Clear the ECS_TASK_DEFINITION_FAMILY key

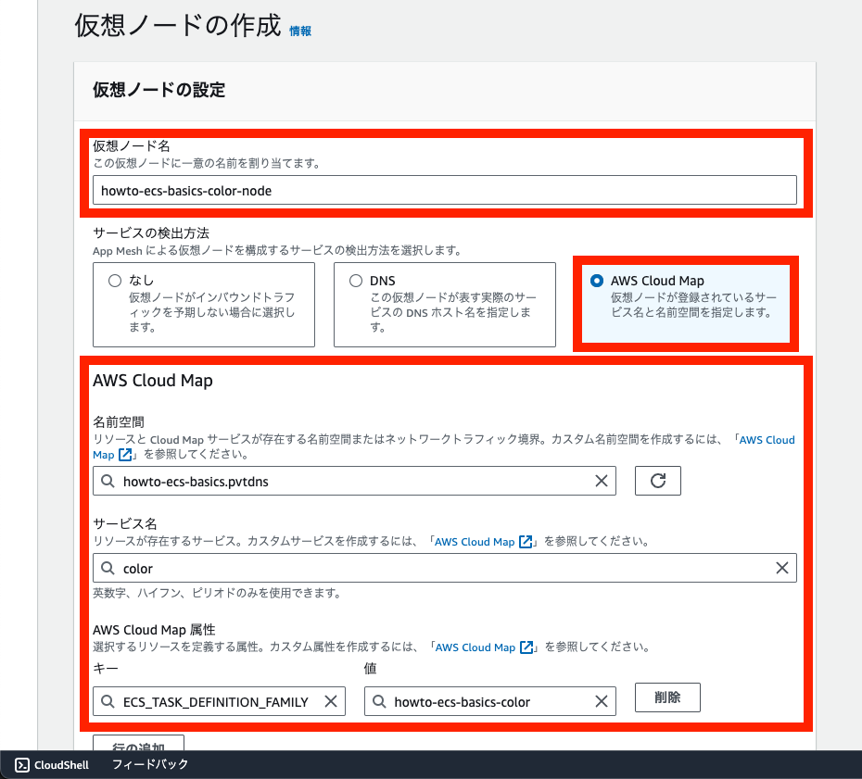[330, 701]
